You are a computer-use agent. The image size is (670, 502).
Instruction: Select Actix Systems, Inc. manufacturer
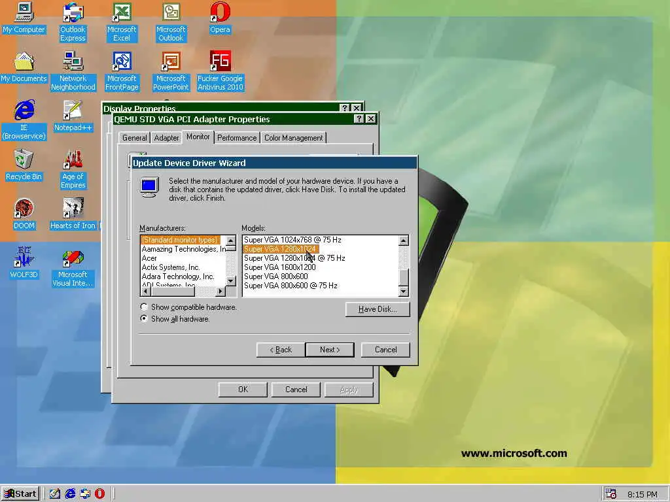(x=171, y=267)
